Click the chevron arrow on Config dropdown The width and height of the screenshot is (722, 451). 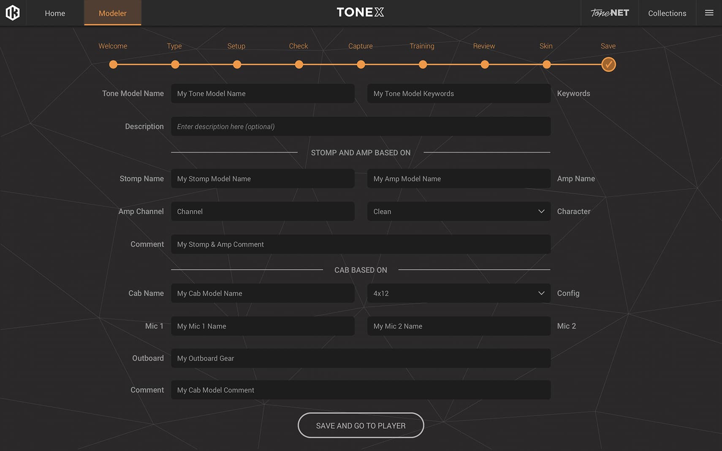pos(541,293)
